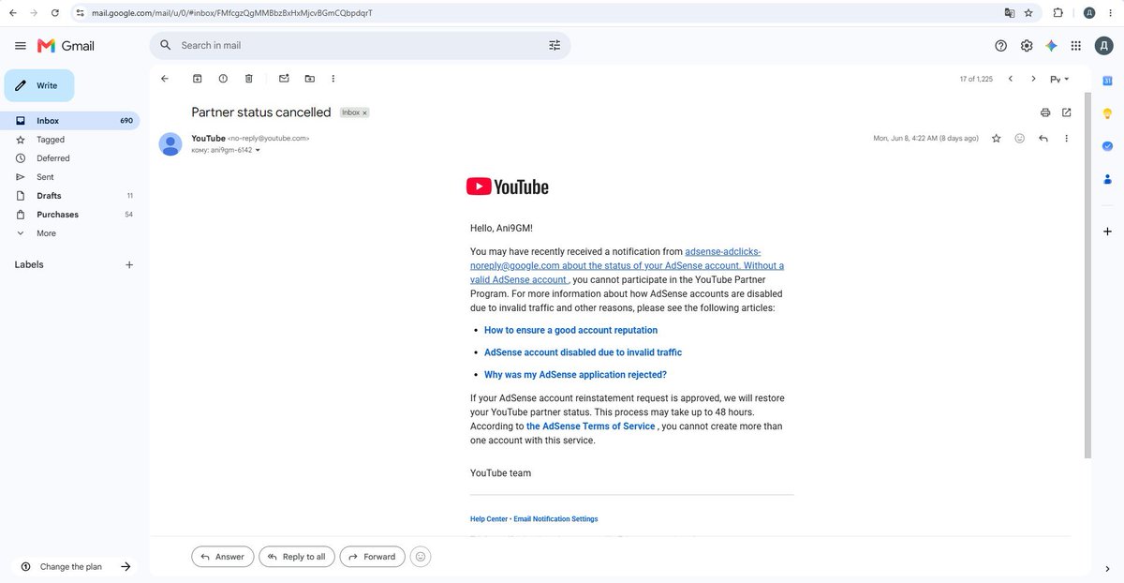
Task: Open Why was my AdSense application rejected
Action: click(575, 375)
